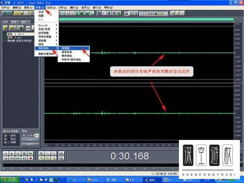This screenshot has height=183, width=244.
Task: Toggle the 视频 file type checkbox
Action: click(x=5, y=142)
